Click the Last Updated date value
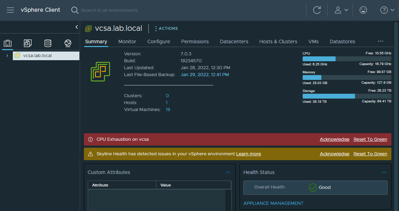 (205, 68)
